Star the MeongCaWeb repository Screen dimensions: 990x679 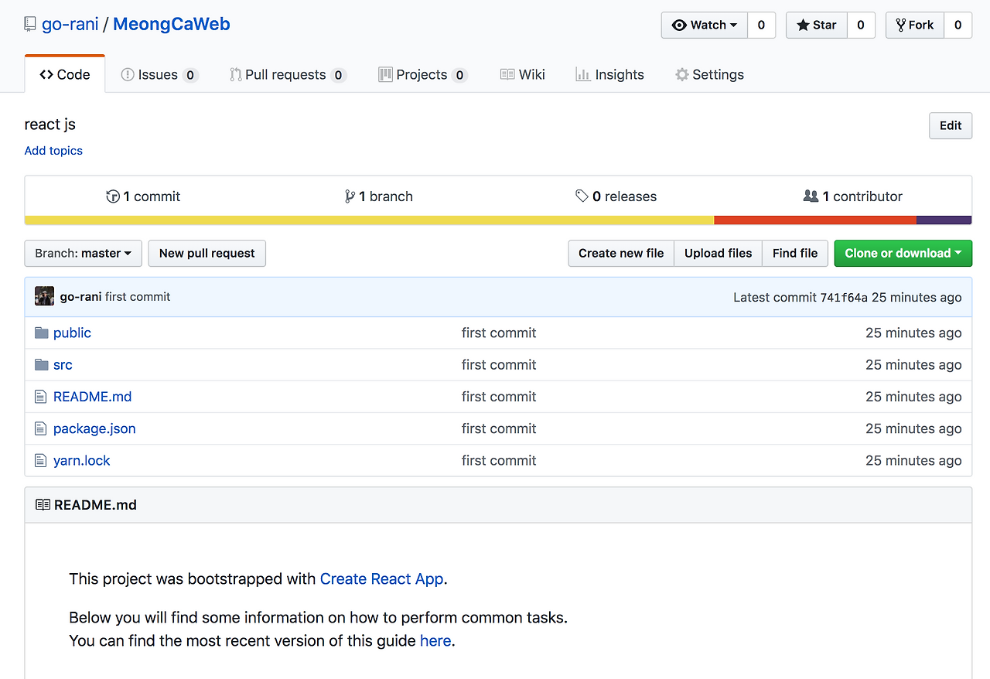click(x=817, y=25)
